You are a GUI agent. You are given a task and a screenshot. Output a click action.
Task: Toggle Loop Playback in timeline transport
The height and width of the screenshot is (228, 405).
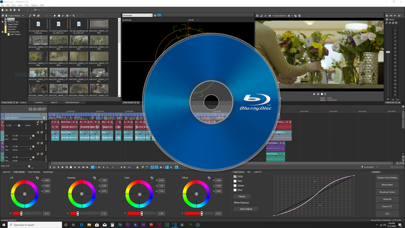click(54, 167)
